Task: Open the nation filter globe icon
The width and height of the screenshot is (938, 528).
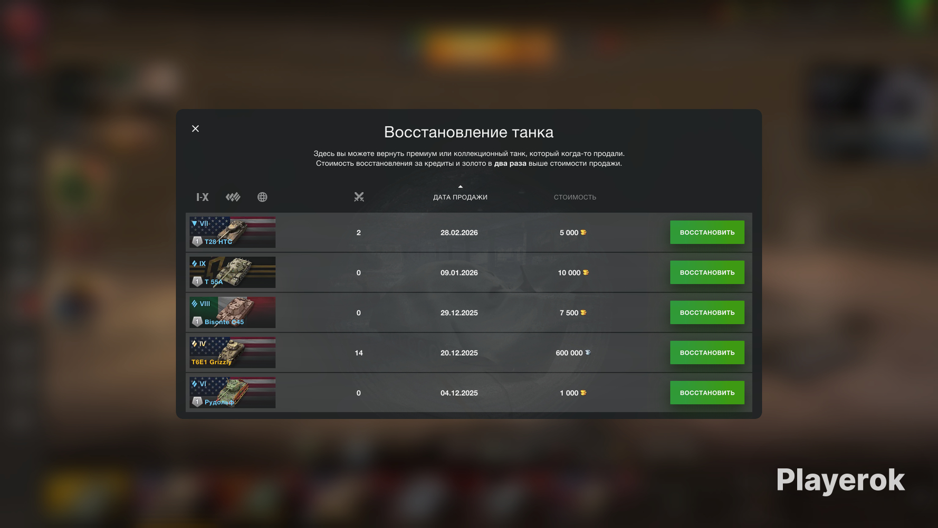Action: coord(262,197)
